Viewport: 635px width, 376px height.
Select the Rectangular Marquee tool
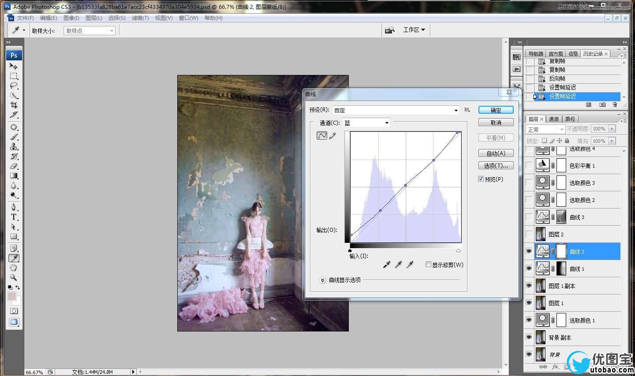tap(14, 76)
